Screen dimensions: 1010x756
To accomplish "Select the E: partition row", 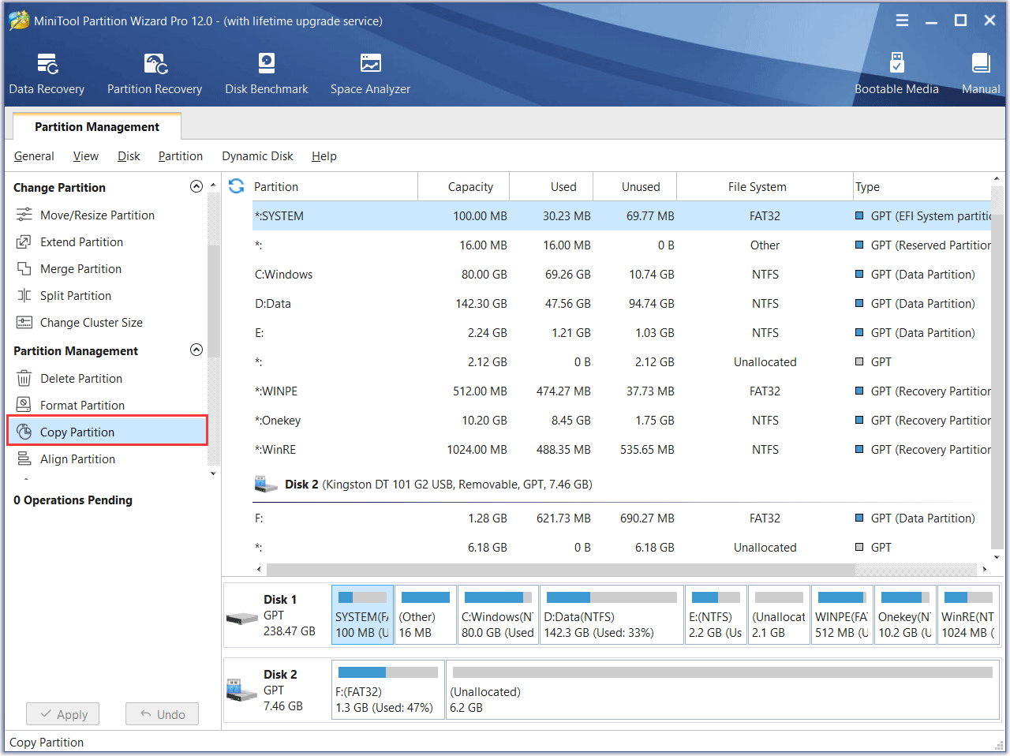I will click(x=621, y=332).
